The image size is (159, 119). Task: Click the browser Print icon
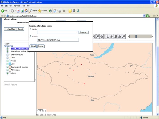60,11
